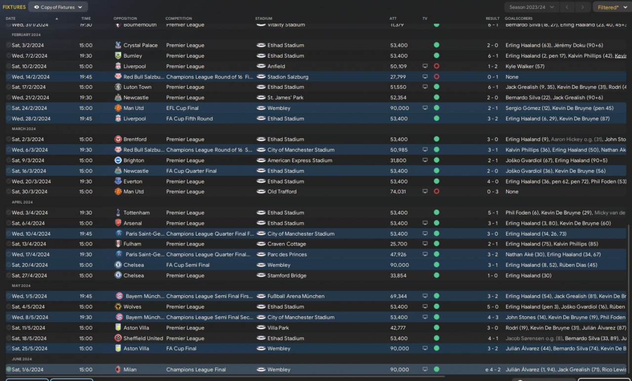Click the Sheffield United club badge
This screenshot has width=632, height=381.
point(118,339)
